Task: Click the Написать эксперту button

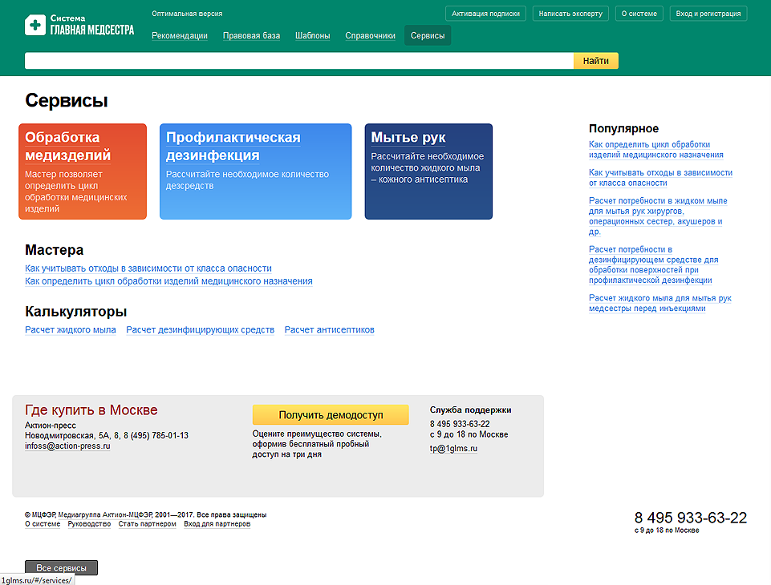Action: [x=570, y=14]
